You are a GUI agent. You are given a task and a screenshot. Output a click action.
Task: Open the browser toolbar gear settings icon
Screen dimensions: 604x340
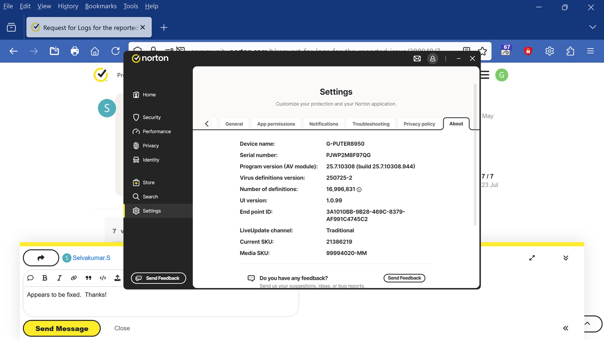tap(549, 51)
